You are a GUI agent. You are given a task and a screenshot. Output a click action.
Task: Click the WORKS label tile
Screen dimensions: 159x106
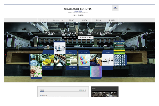pyautogui.click(x=48, y=68)
